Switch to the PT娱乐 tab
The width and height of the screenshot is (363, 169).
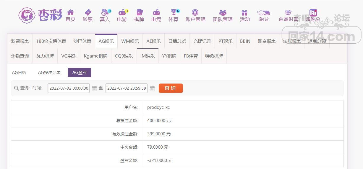click(x=226, y=41)
